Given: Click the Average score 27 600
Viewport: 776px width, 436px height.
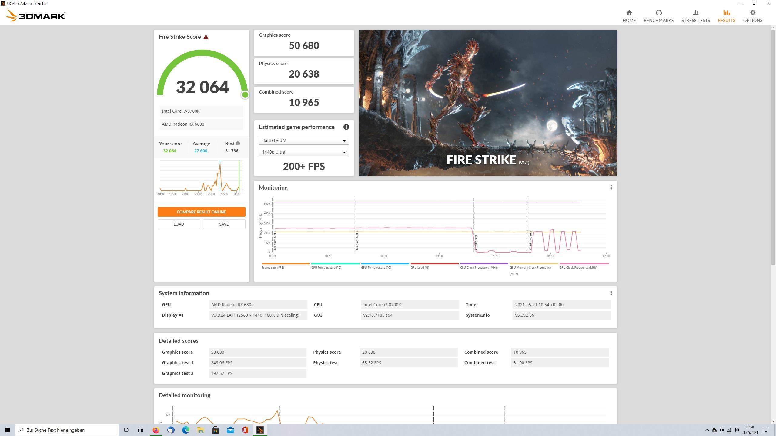Looking at the screenshot, I should click(201, 151).
